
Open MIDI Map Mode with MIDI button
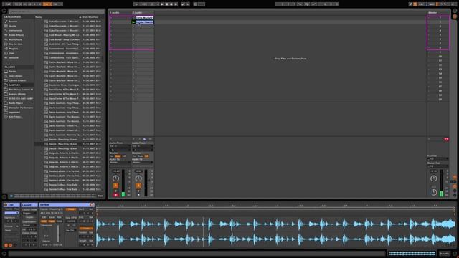[432, 4]
